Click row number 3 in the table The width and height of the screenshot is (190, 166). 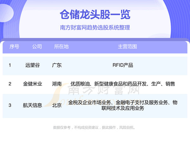10,105
